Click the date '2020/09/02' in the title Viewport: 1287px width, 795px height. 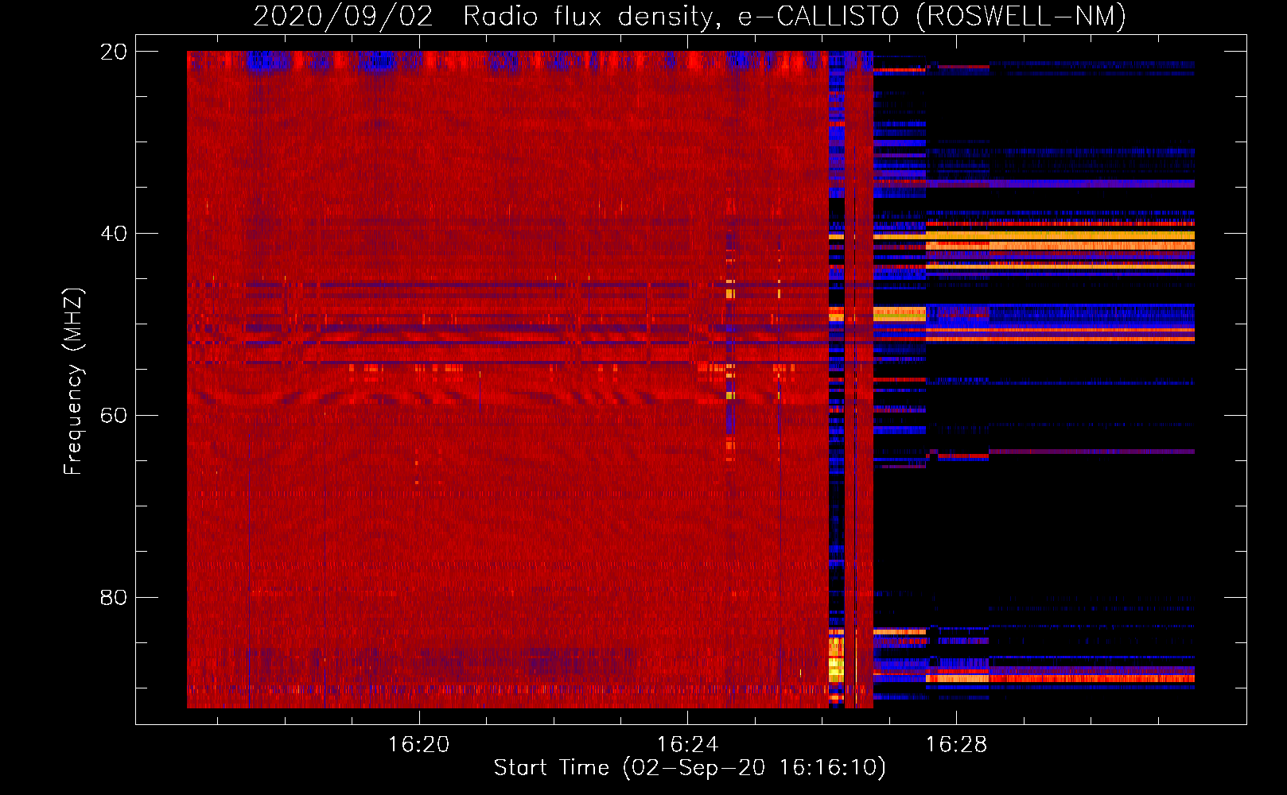pos(344,16)
